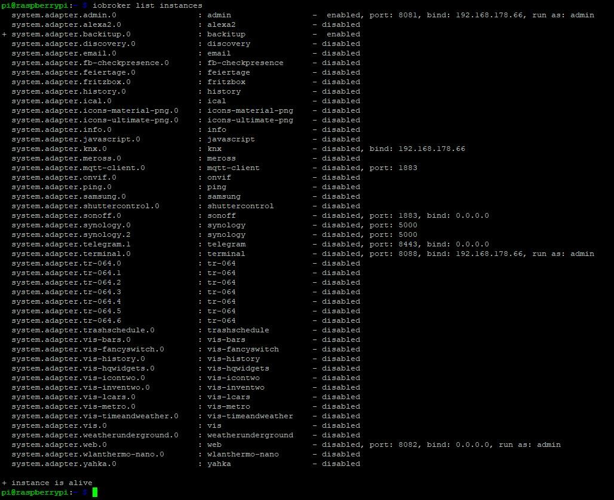Click 'bind: 192.168.178.66' in the knx row
This screenshot has height=500, width=614.
pyautogui.click(x=417, y=149)
